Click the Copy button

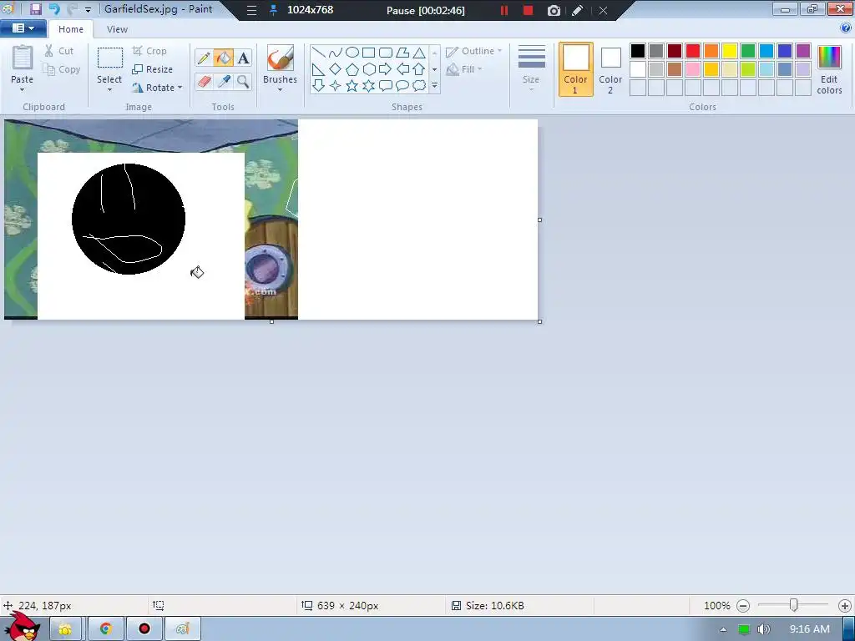62,69
